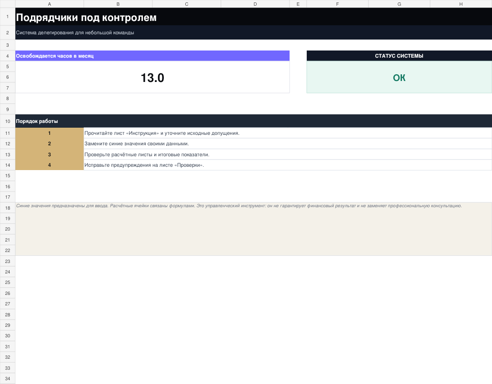
Task: Click the value 13.0 cell
Action: click(x=152, y=77)
